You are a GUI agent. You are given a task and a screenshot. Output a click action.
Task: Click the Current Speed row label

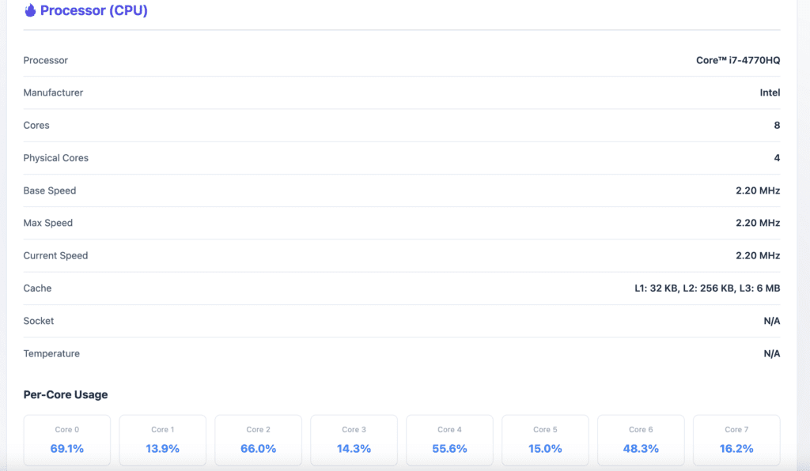(55, 255)
